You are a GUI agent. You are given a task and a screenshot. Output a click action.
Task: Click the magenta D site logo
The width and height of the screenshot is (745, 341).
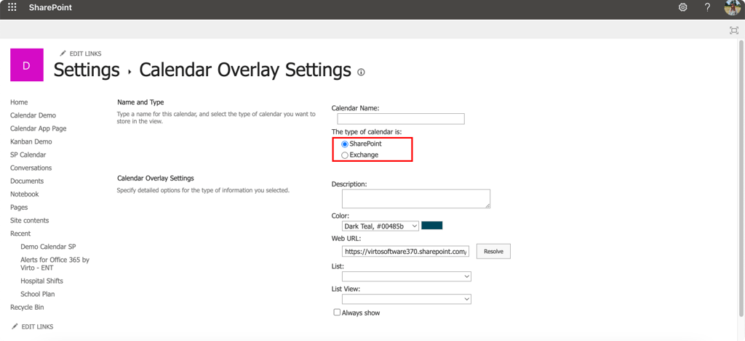27,65
